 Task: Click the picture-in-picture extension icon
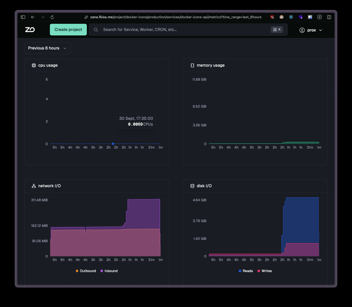pyautogui.click(x=310, y=17)
